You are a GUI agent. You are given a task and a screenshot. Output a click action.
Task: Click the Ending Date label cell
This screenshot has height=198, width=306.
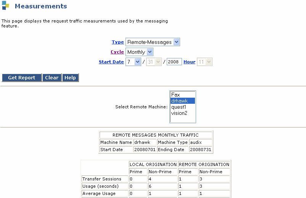(173, 150)
